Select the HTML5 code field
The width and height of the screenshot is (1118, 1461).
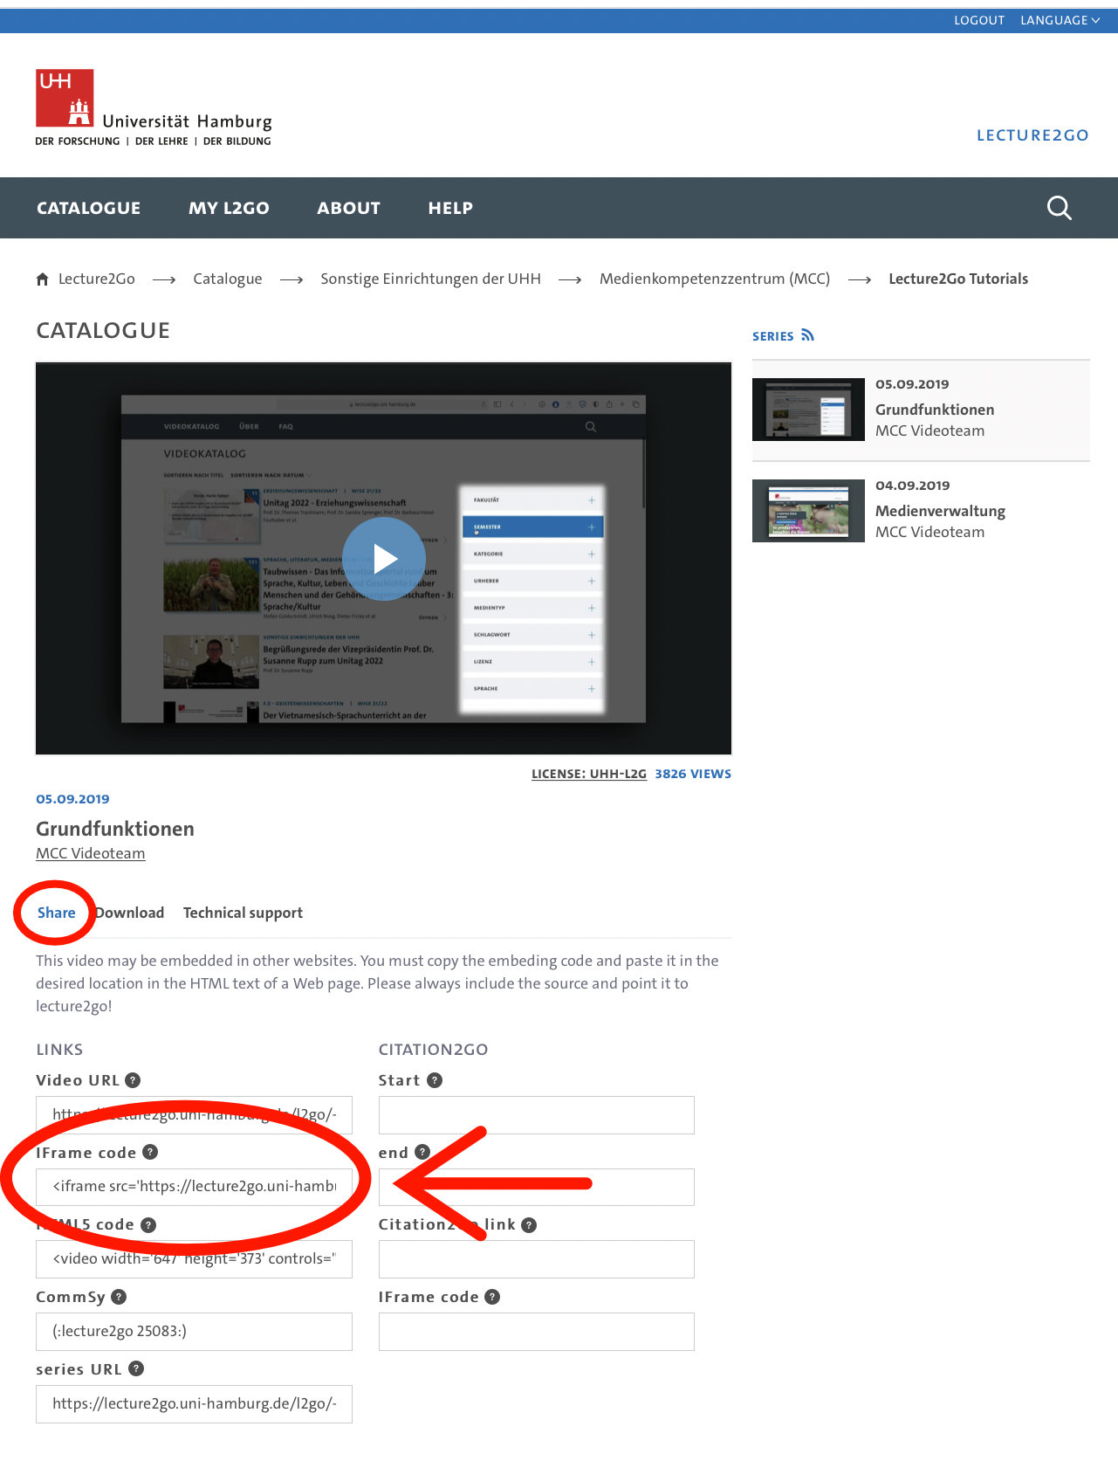point(194,1259)
